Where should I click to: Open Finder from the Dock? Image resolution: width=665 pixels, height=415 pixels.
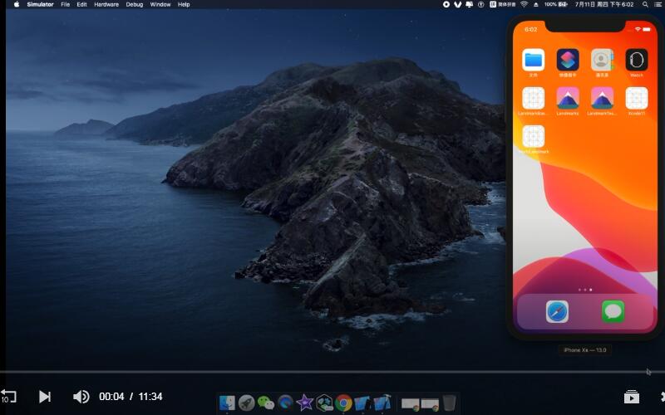[227, 403]
